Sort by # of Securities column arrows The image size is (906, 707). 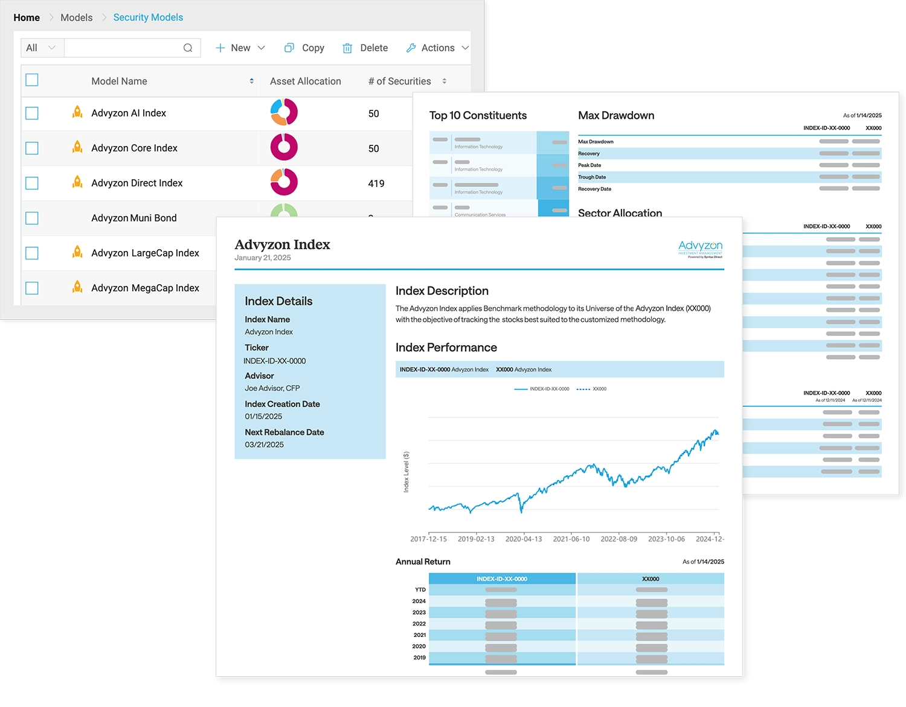pyautogui.click(x=445, y=81)
